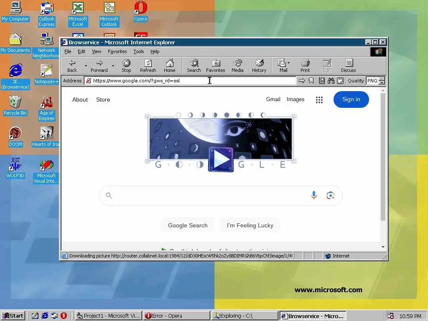Viewport: 428px width, 321px height.
Task: Open the About link
Action: (80, 99)
